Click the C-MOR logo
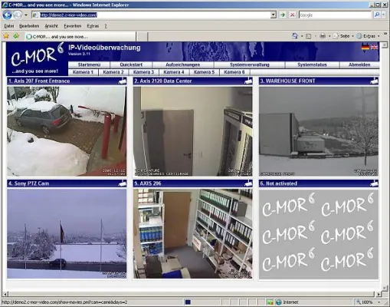390x307 pixels. (x=36, y=58)
